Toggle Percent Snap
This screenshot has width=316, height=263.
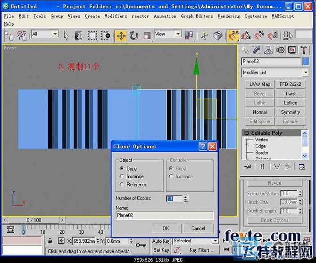(259, 36)
